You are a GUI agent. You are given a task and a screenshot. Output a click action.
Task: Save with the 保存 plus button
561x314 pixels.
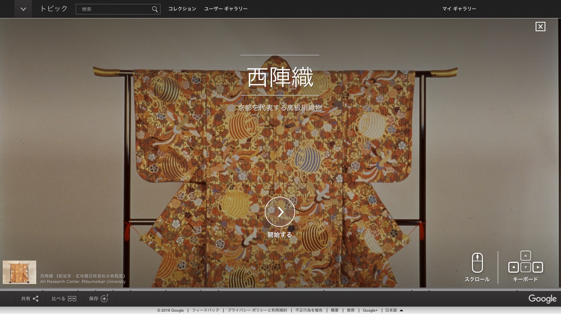pyautogui.click(x=99, y=299)
